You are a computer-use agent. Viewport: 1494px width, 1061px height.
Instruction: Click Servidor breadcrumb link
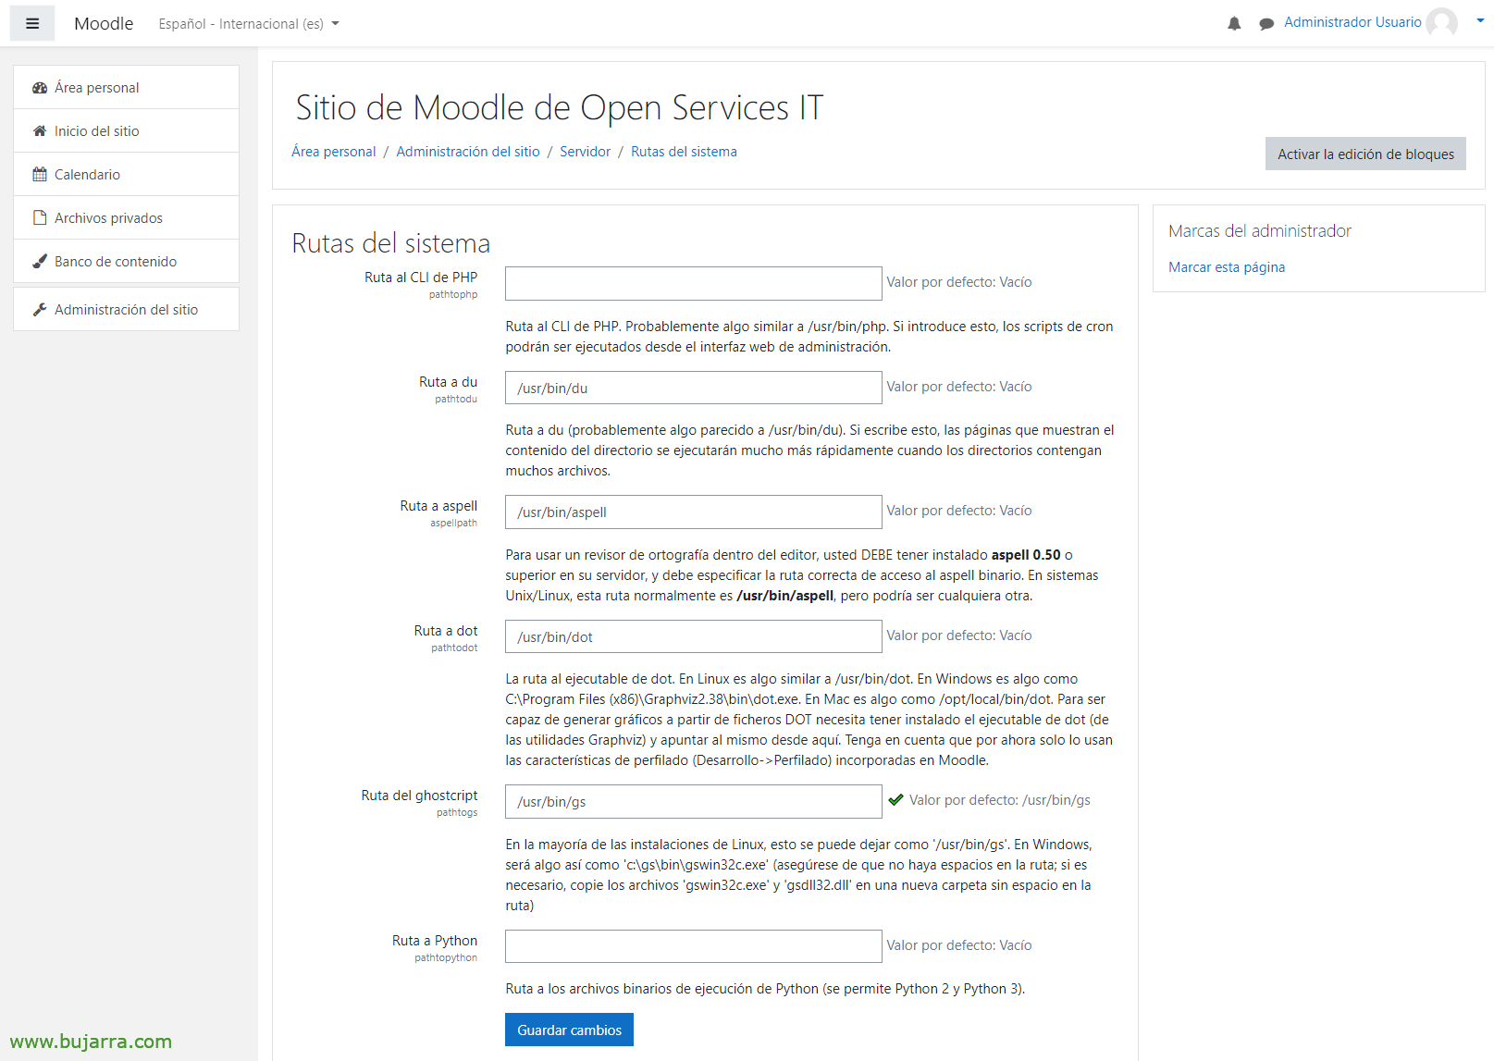(x=585, y=152)
